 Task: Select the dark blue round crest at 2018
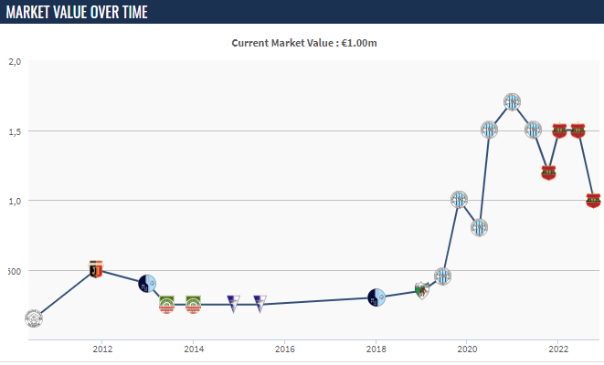(x=376, y=297)
